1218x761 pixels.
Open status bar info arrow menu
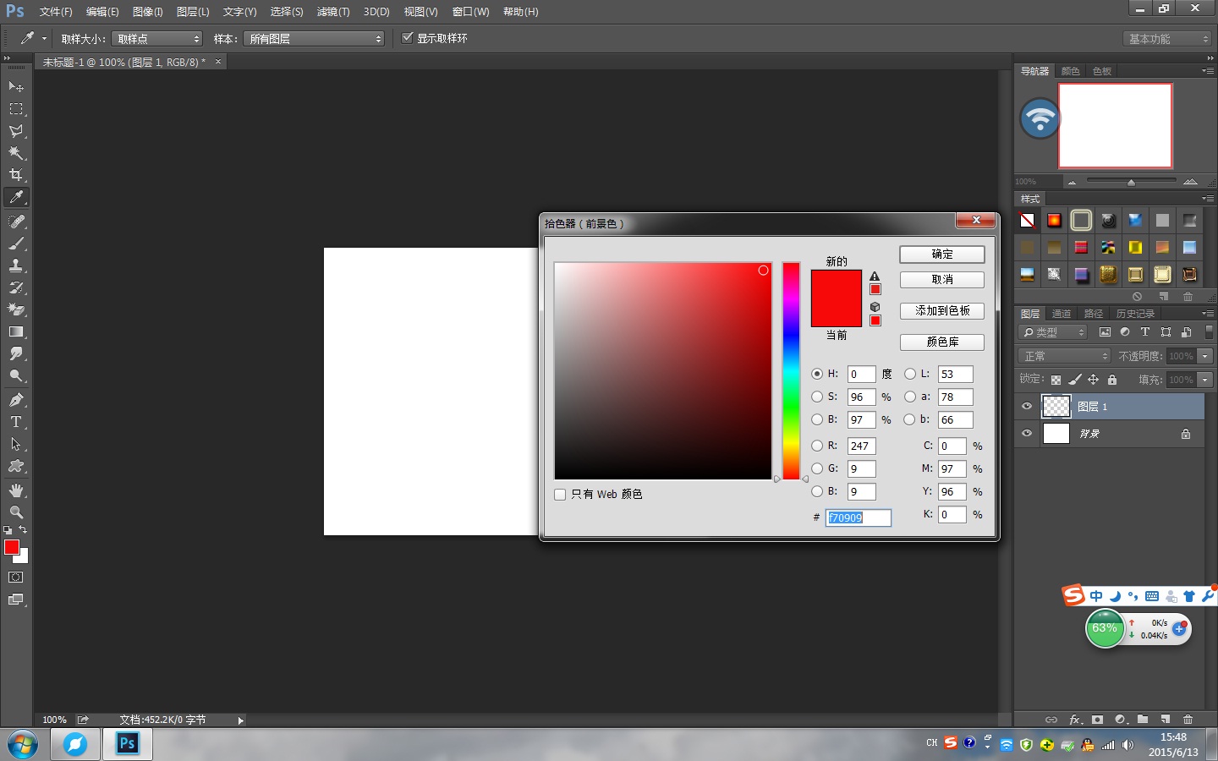tap(241, 720)
